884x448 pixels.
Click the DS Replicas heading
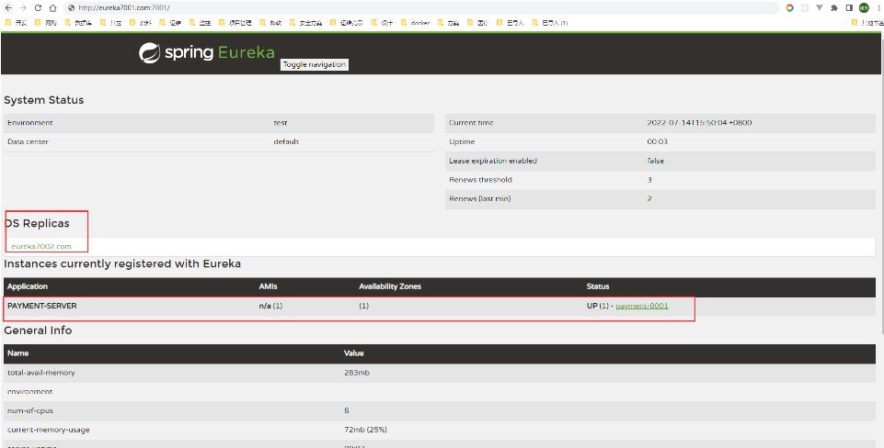pyautogui.click(x=37, y=223)
